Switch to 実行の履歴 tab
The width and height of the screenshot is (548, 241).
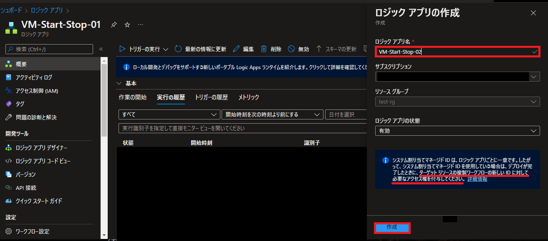coord(171,97)
